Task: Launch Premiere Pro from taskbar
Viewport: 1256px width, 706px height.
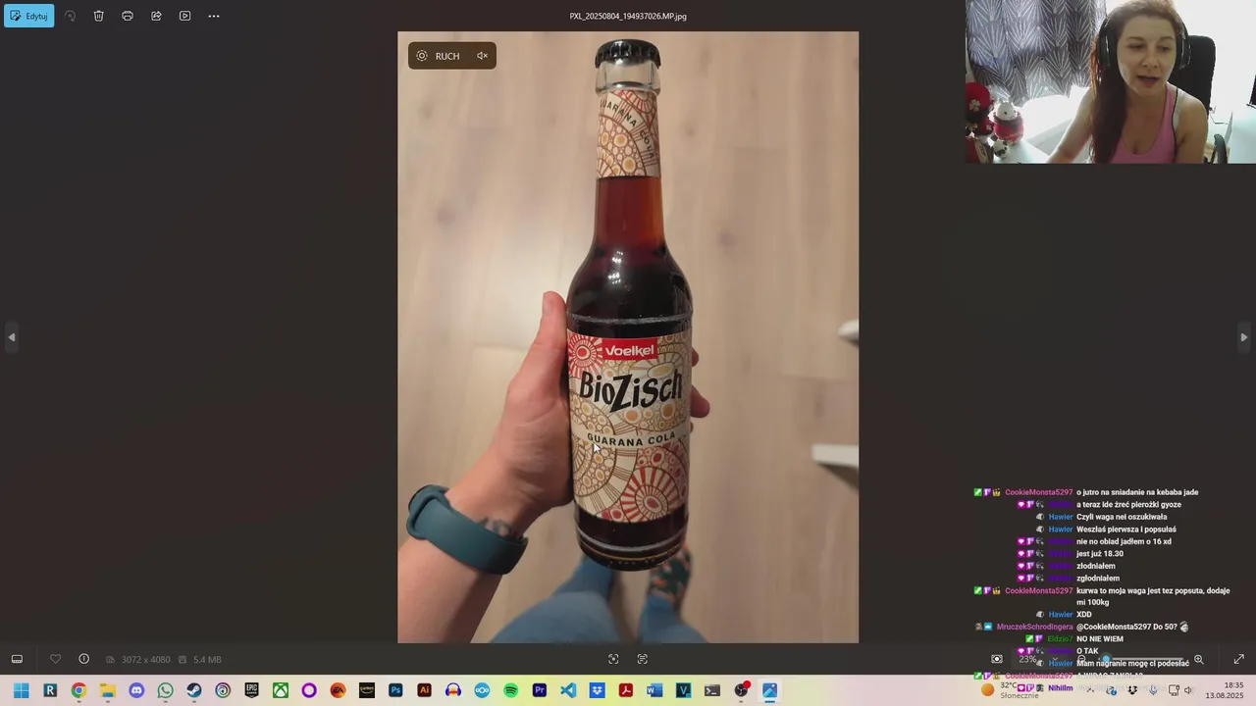Action: (x=540, y=690)
